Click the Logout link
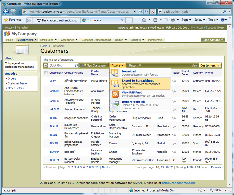234x195 pixels. pyautogui.click(x=212, y=28)
